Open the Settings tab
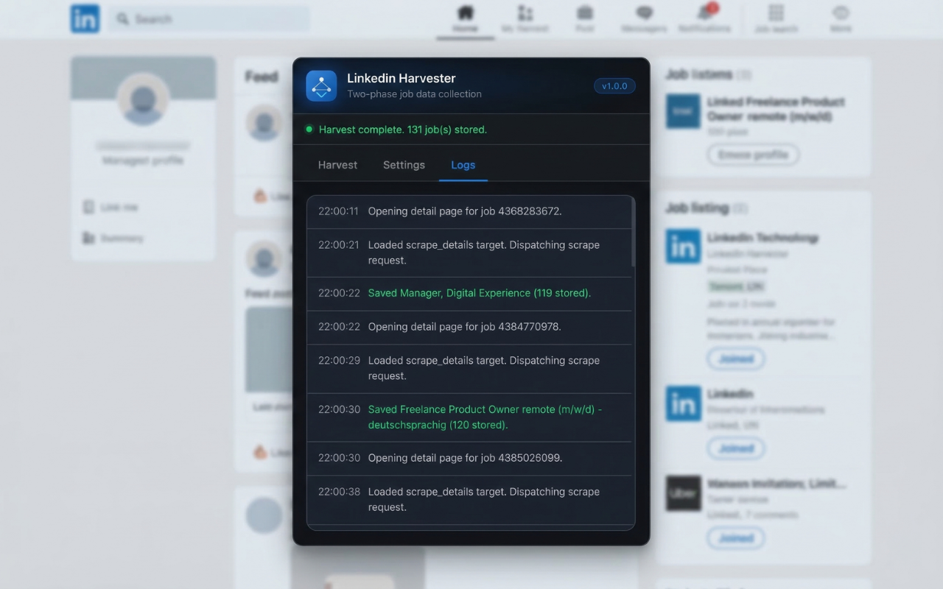This screenshot has width=943, height=589. 404,165
